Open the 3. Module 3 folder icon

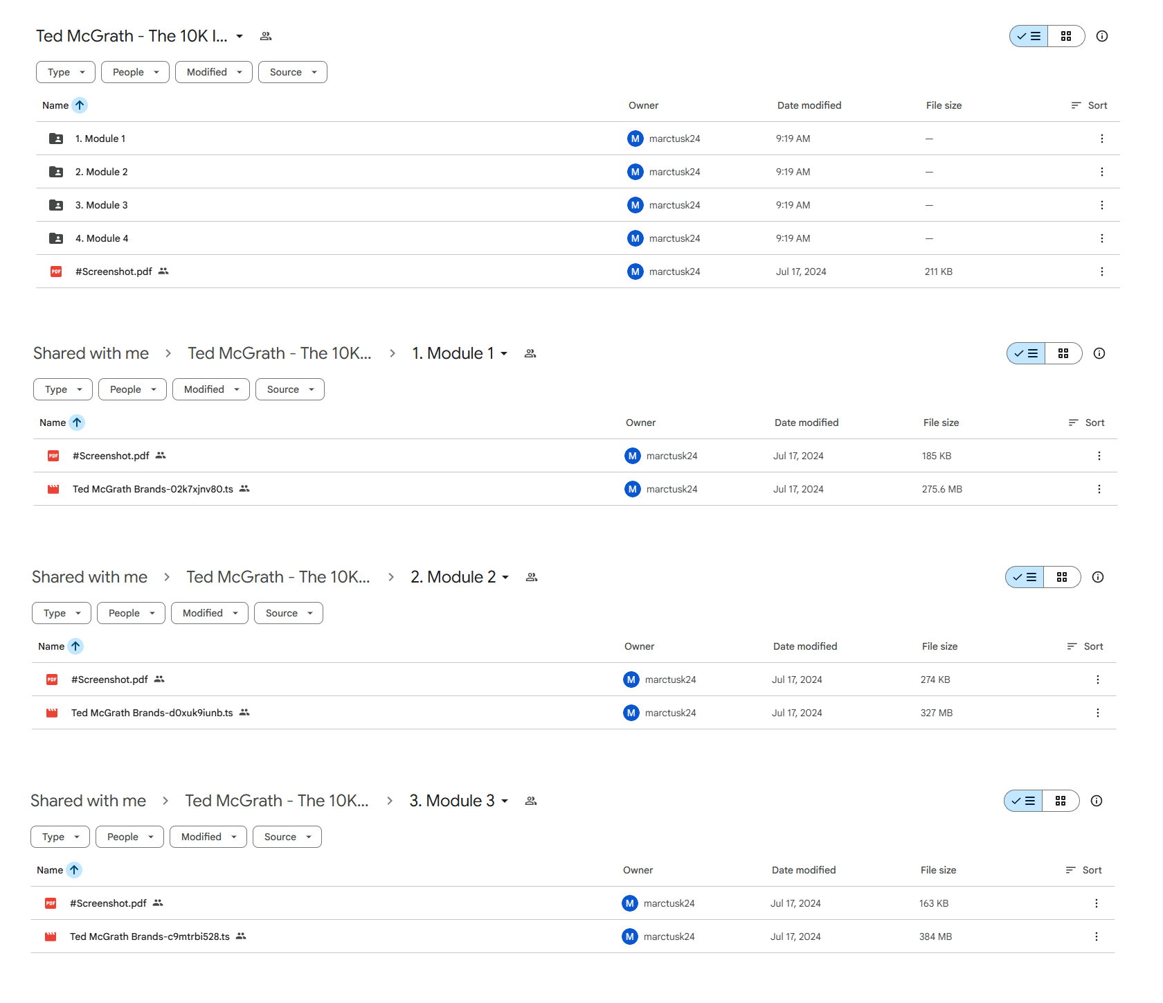pyautogui.click(x=56, y=205)
